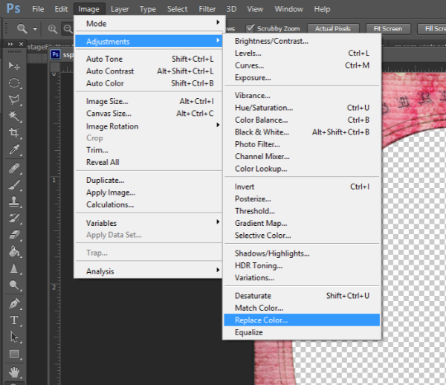Click the Zoom In option icon
The height and width of the screenshot is (385, 446).
(52, 29)
